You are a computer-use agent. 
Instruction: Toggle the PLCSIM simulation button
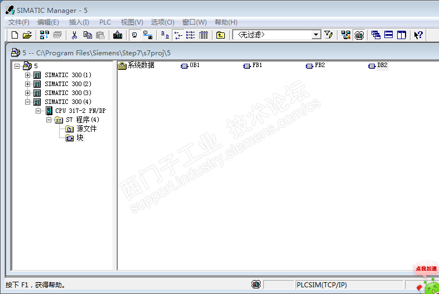pos(359,35)
